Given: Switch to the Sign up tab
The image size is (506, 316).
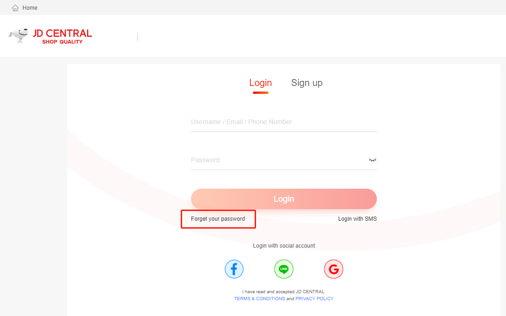Looking at the screenshot, I should point(307,83).
